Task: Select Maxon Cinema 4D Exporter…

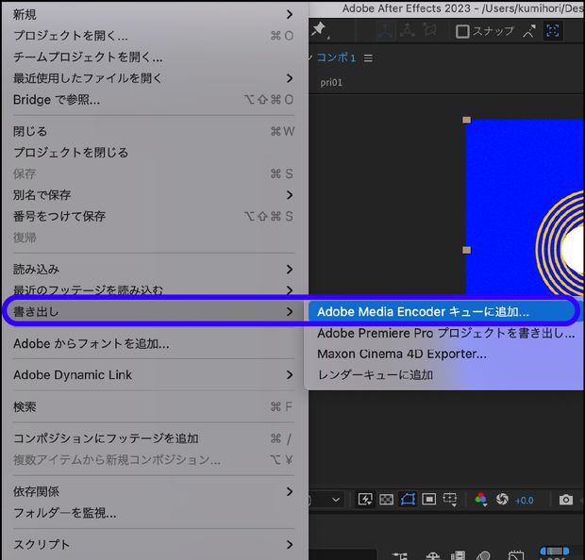Action: click(x=446, y=354)
